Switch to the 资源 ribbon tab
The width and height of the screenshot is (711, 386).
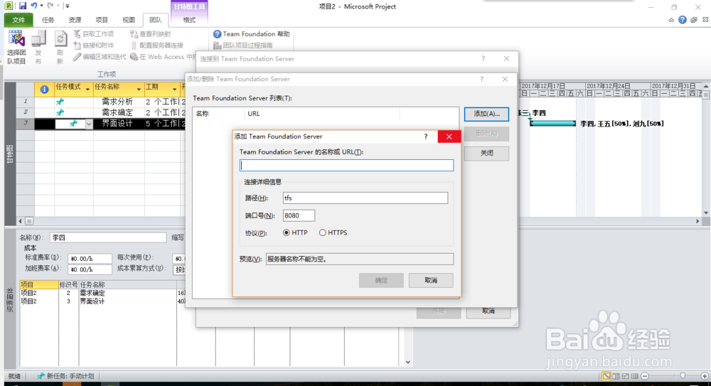75,20
